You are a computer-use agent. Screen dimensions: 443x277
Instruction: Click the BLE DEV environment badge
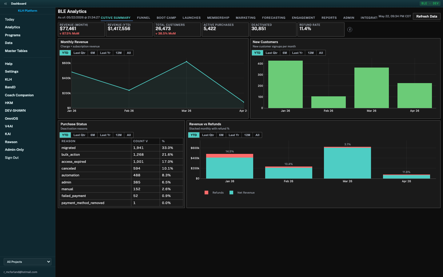click(x=430, y=3)
